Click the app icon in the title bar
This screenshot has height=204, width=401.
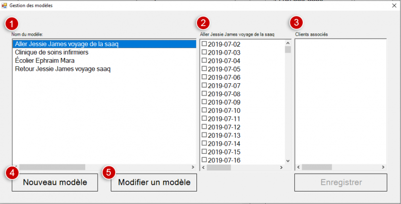click(x=5, y=5)
